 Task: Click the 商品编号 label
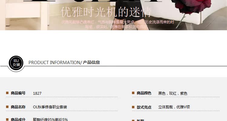pyautogui.click(x=18, y=93)
